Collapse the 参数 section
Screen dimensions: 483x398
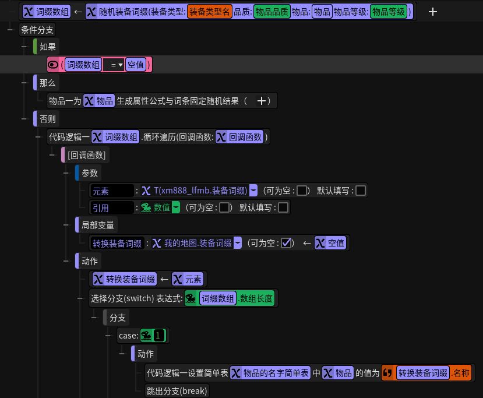[x=66, y=173]
